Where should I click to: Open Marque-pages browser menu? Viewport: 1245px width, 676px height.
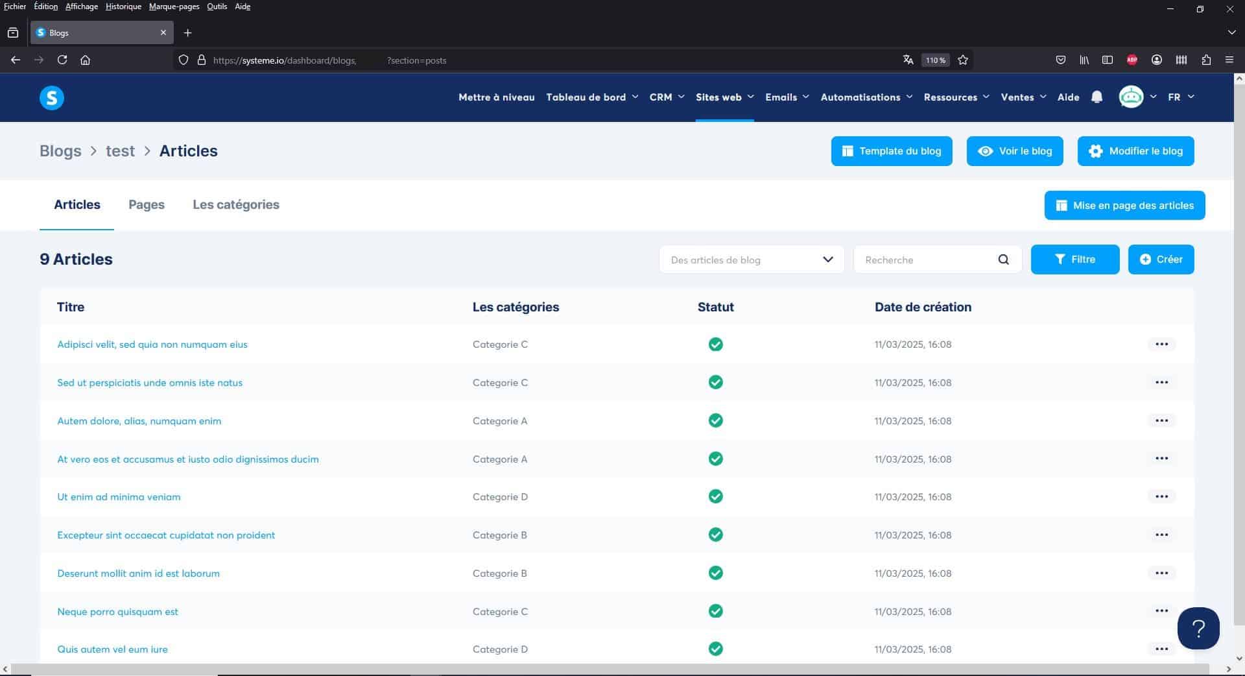click(174, 6)
